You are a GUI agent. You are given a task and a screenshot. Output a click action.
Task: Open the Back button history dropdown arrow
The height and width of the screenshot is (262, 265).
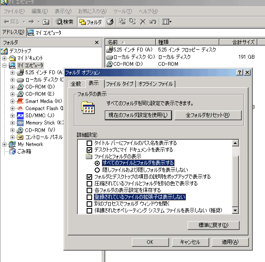coord(24,22)
